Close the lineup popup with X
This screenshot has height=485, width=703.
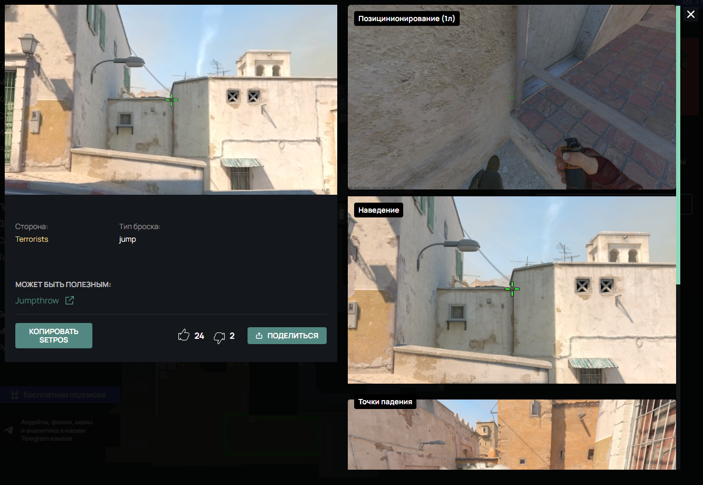coord(691,14)
